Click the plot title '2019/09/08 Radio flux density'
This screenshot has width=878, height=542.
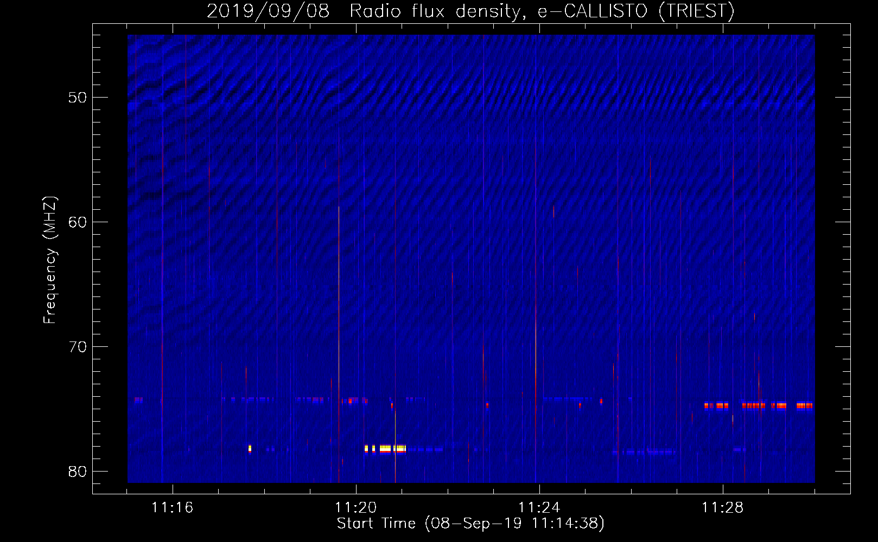click(362, 11)
